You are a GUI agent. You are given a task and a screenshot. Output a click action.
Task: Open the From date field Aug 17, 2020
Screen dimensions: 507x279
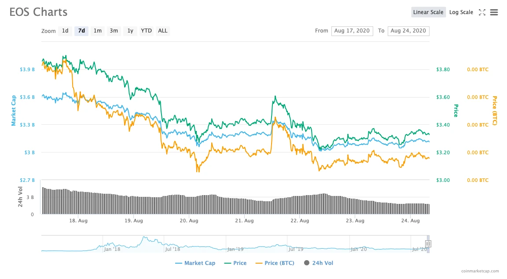click(352, 31)
